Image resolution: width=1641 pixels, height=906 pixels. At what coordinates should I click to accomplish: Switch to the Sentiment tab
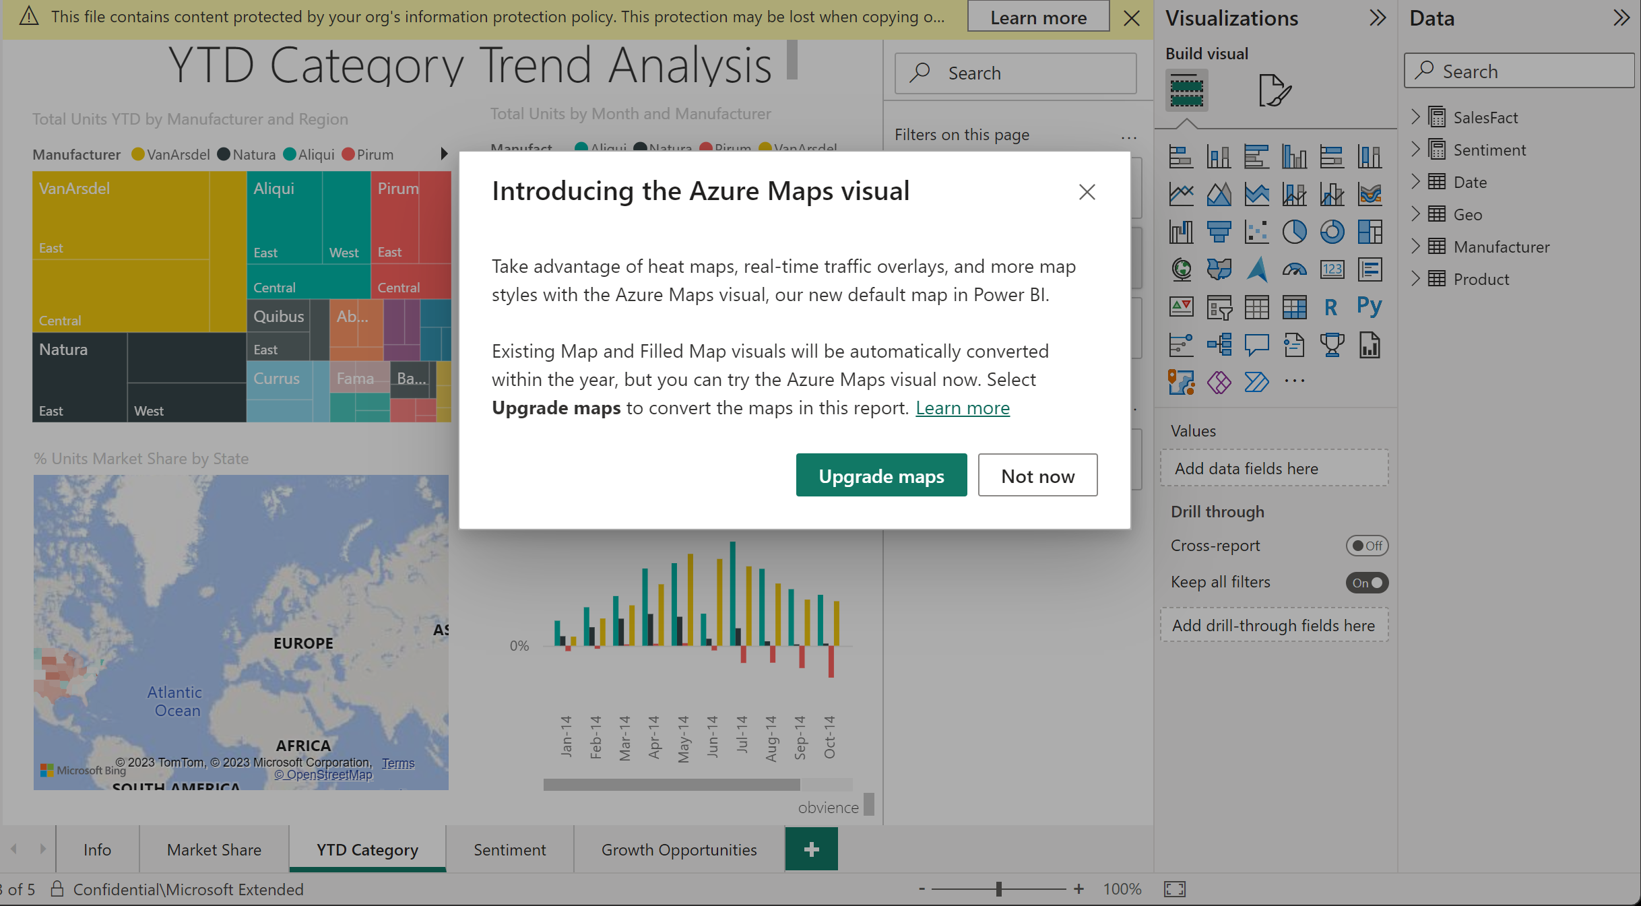510,850
